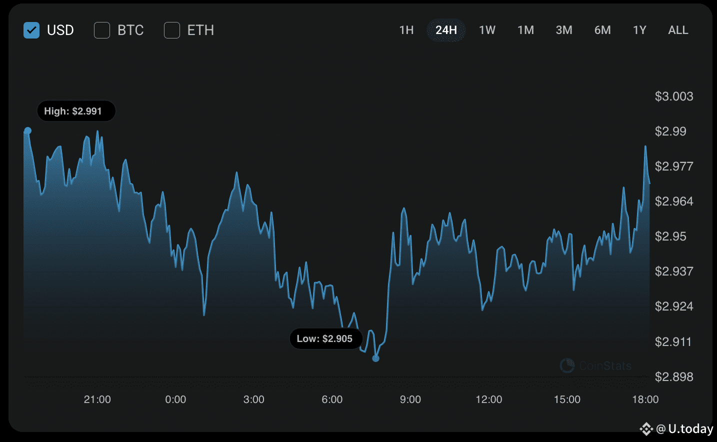Click the $2.95 price axis label
Screen dimensions: 717x442
tap(670, 236)
